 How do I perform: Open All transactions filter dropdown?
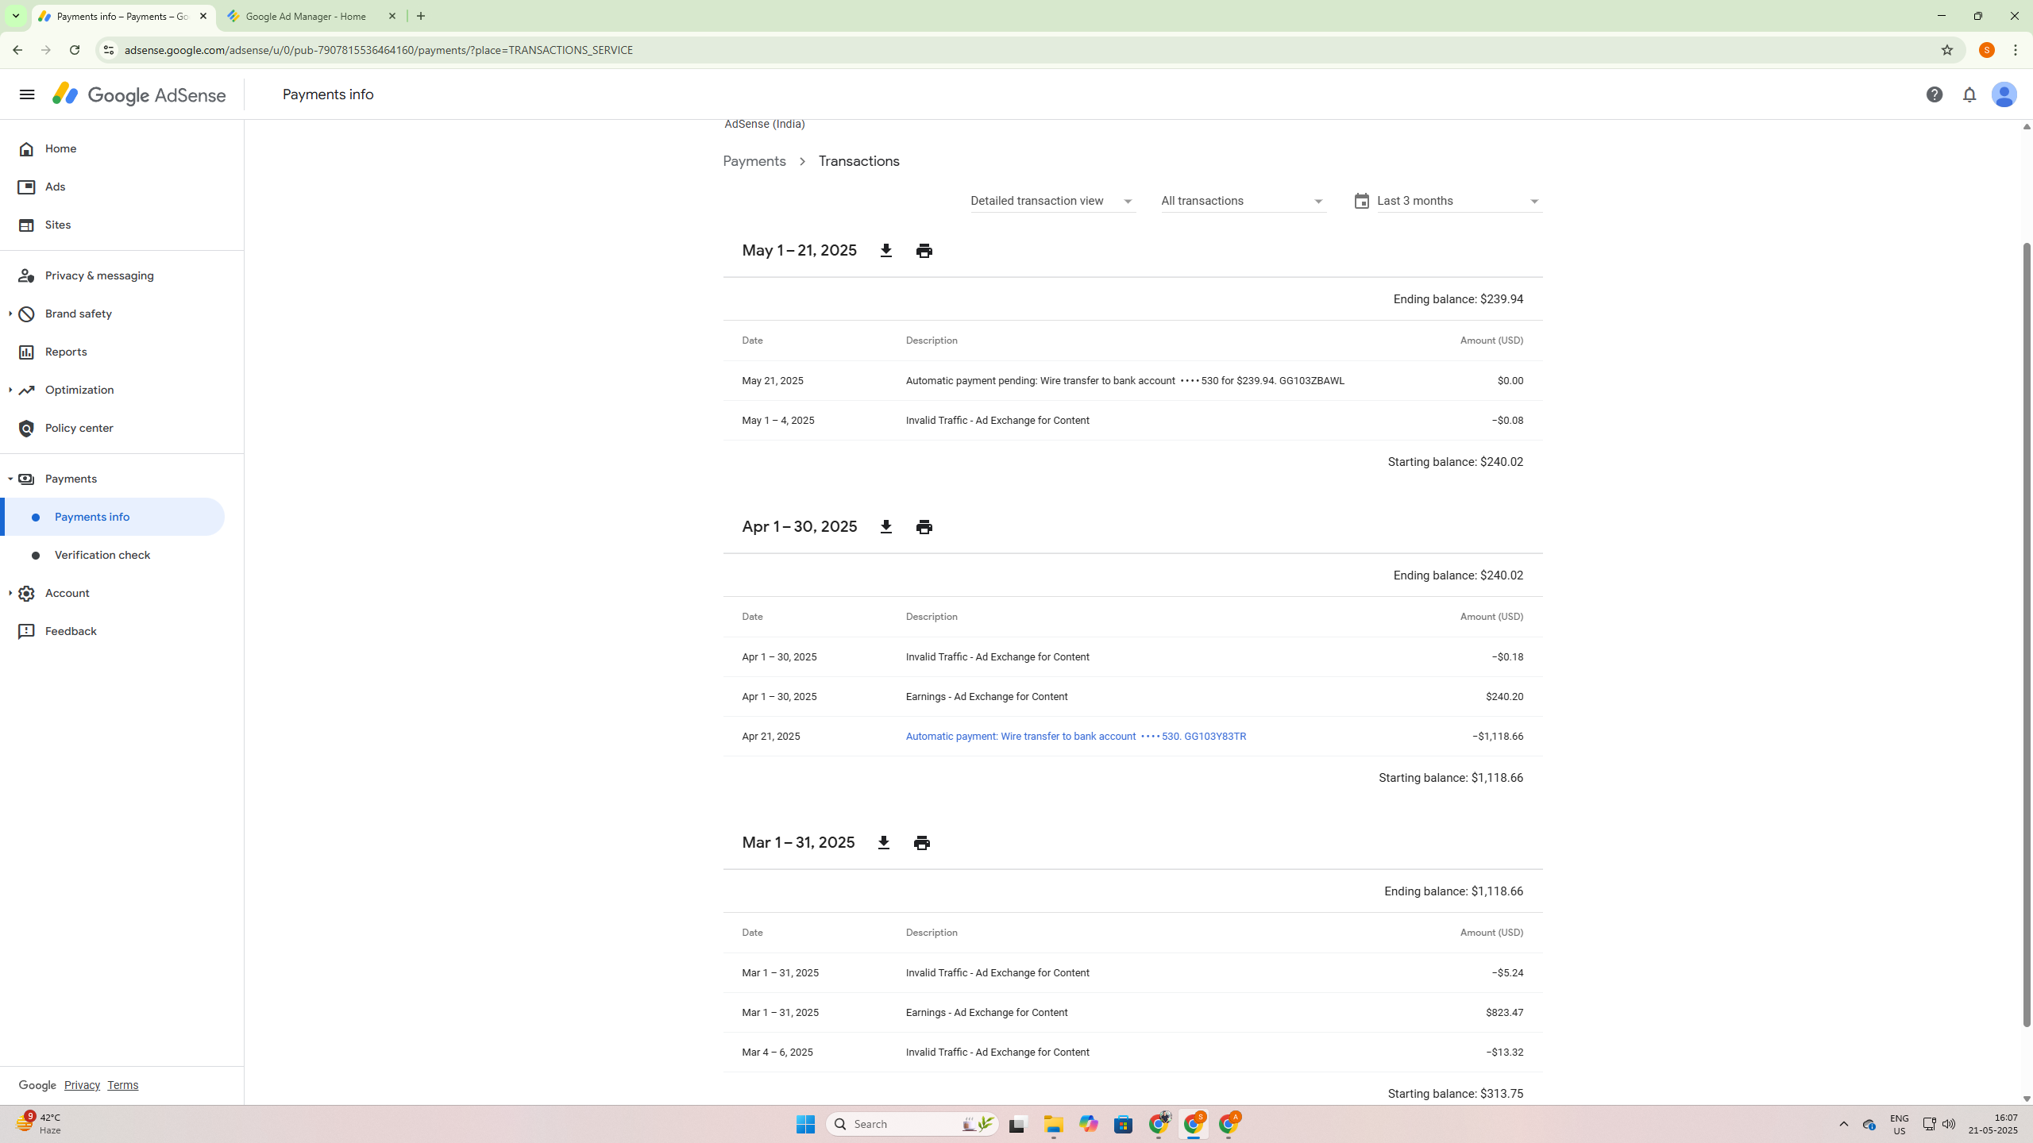1243,202
